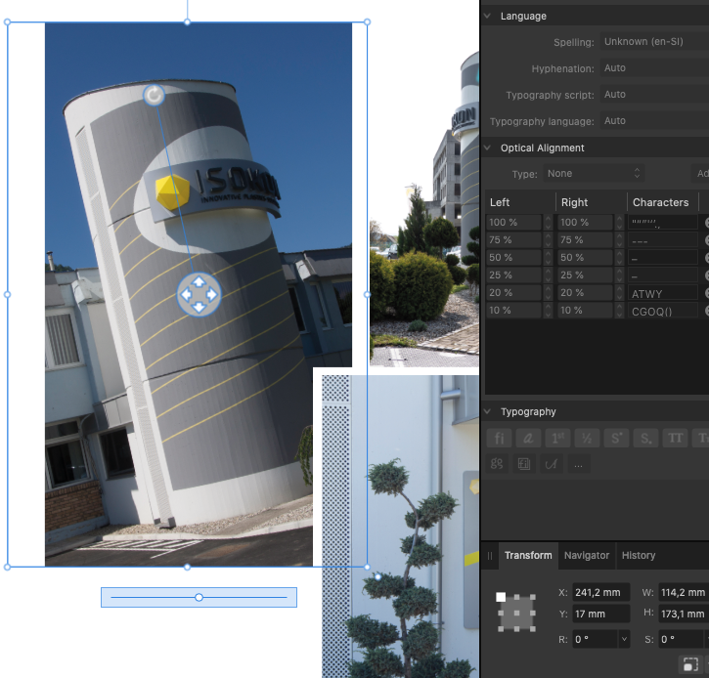Toggle boxed fi ligature set option
The width and height of the screenshot is (709, 678).
point(523,464)
